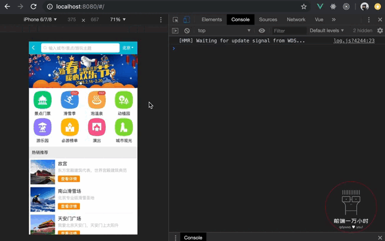Screen dimensions: 385x241
Task: Show more DevTools tabs chevron
Action: [x=334, y=19]
